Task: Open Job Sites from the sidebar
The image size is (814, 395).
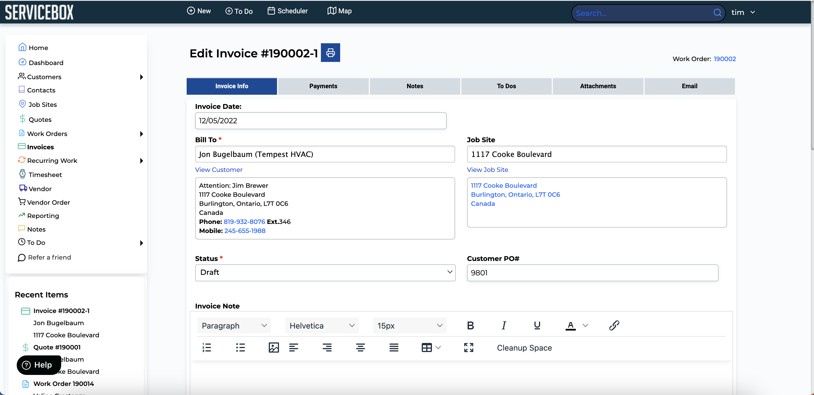Action: (38, 104)
